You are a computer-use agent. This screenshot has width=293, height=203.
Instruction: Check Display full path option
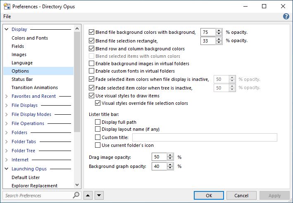[x=98, y=122]
